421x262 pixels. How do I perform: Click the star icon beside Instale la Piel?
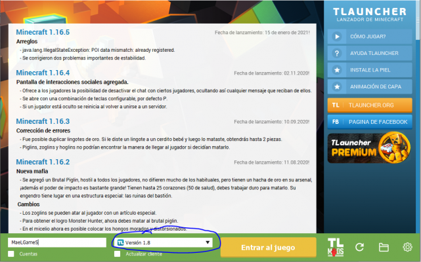[336, 69]
